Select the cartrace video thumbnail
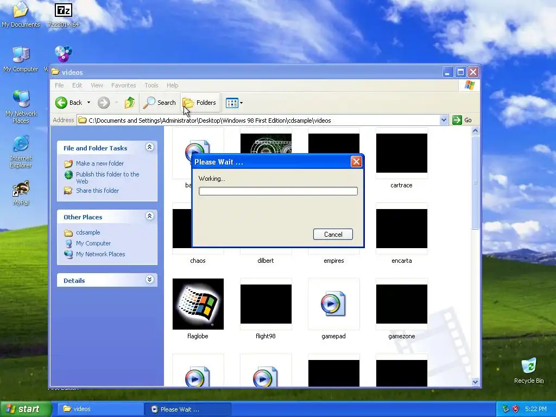The width and height of the screenshot is (556, 417). point(401,153)
